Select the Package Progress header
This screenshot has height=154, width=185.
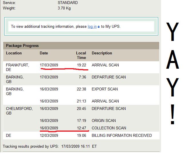coord(22,46)
